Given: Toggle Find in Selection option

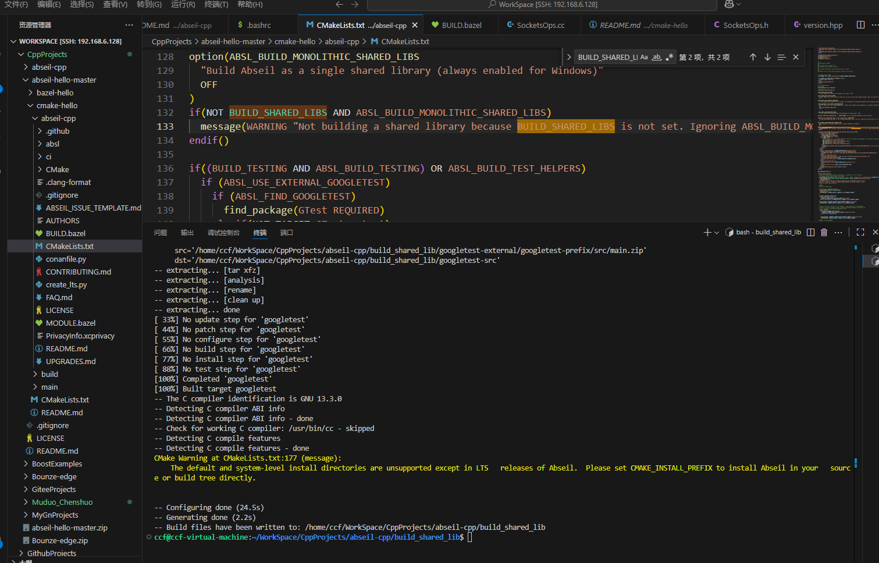Looking at the screenshot, I should [781, 57].
